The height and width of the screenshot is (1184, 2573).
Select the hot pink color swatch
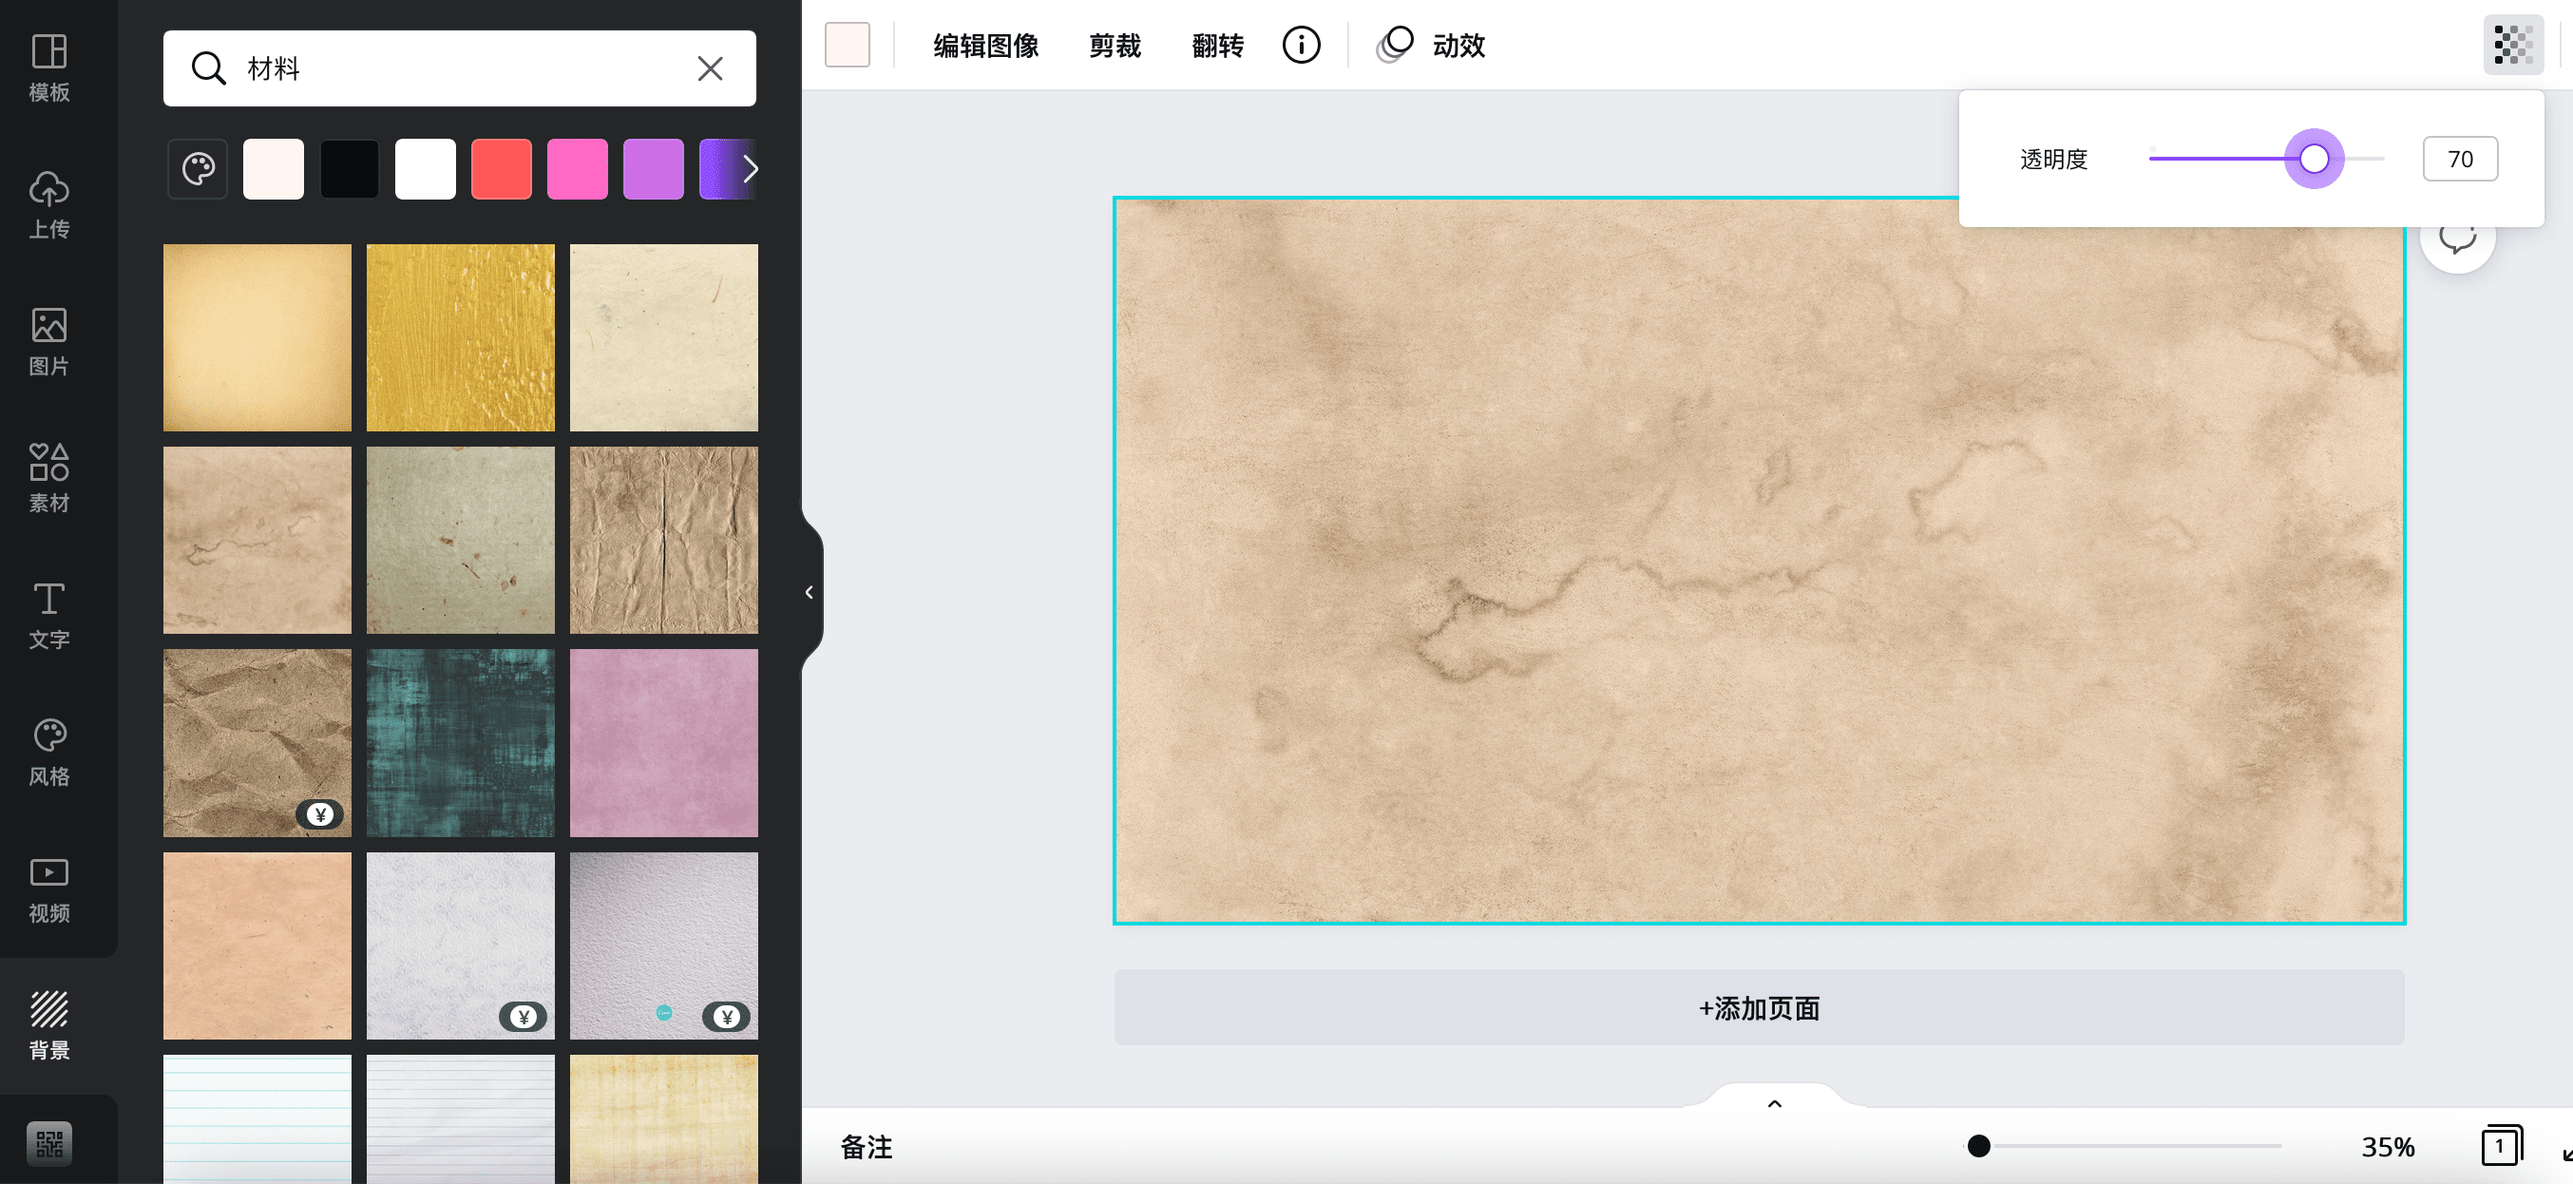tap(578, 169)
